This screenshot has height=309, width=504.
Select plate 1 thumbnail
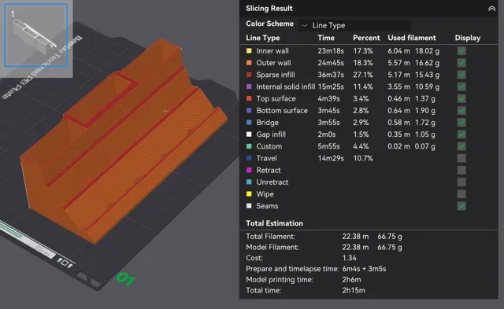[x=36, y=35]
